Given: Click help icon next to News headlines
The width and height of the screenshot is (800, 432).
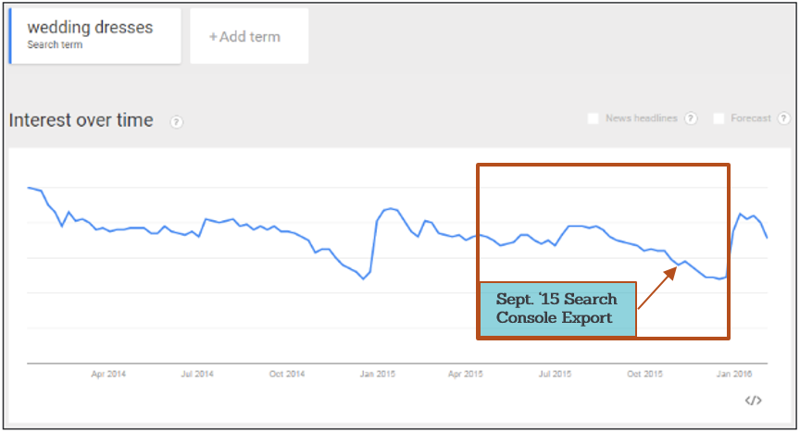Looking at the screenshot, I should coord(690,118).
